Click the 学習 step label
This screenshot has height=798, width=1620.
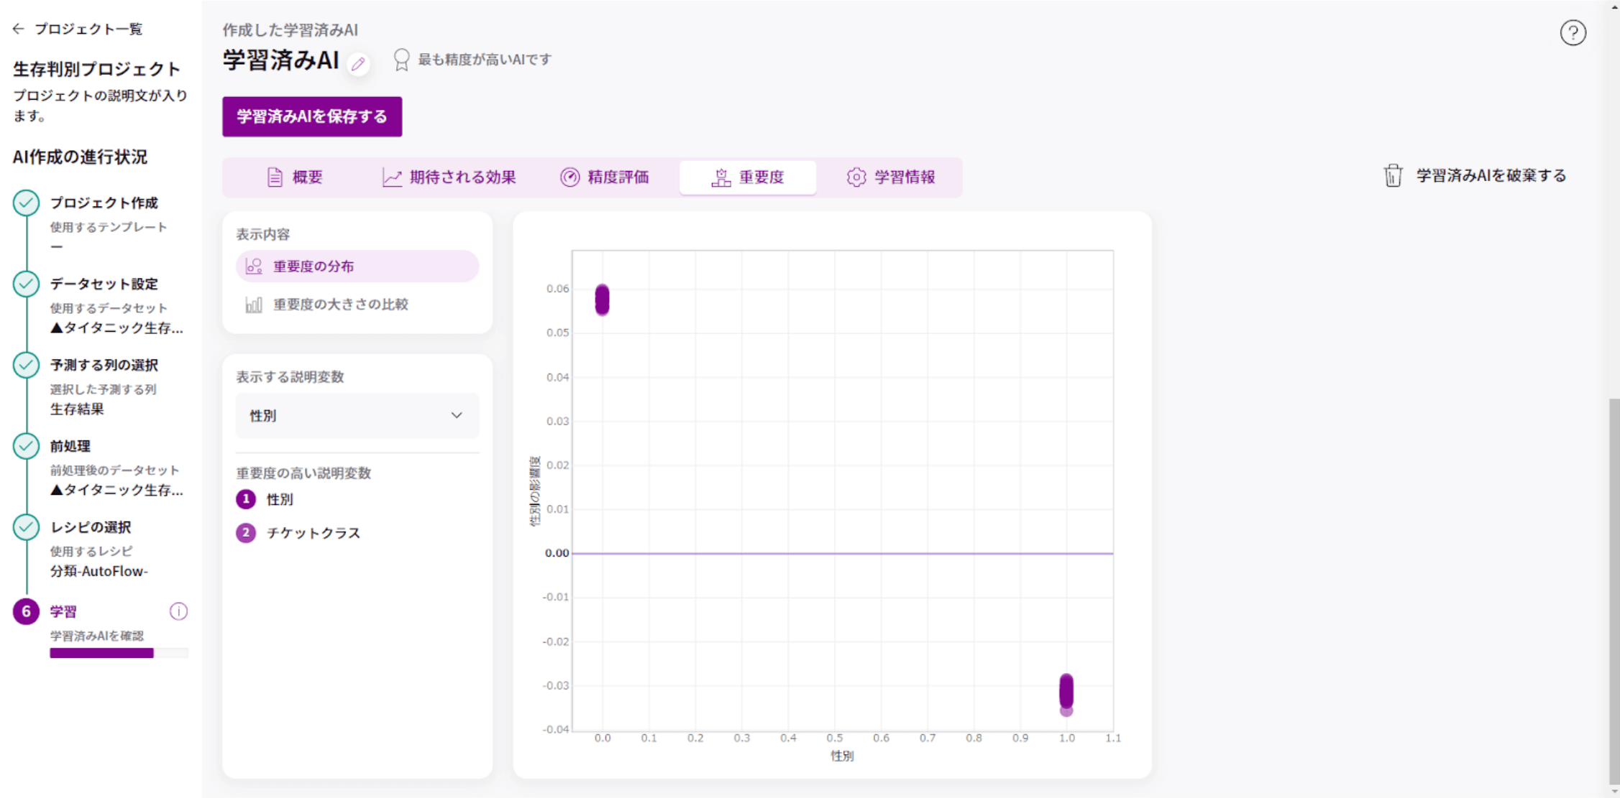pyautogui.click(x=63, y=612)
